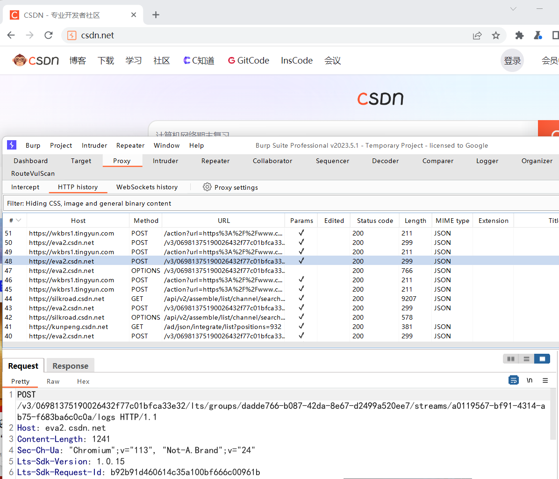Image resolution: width=559 pixels, height=479 pixels.
Task: Open a new browser tab
Action: (x=156, y=15)
